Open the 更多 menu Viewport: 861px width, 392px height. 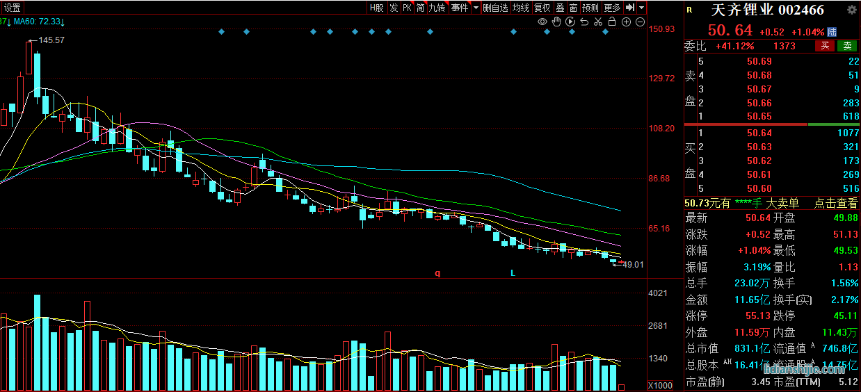click(x=612, y=8)
